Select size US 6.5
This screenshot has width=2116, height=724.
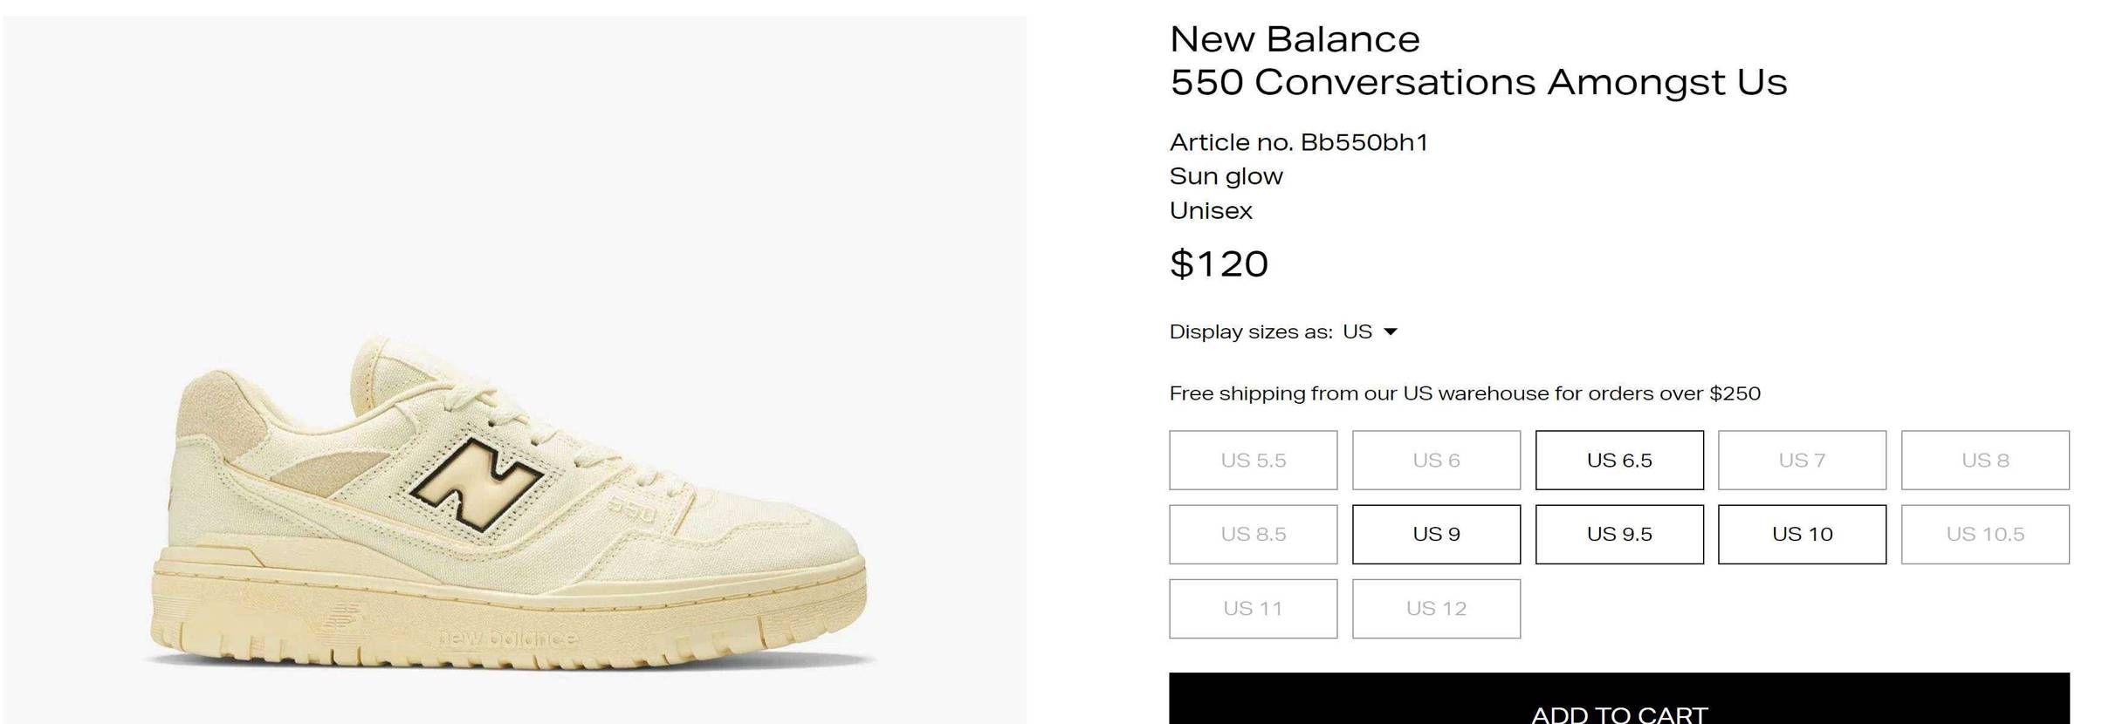pos(1618,460)
